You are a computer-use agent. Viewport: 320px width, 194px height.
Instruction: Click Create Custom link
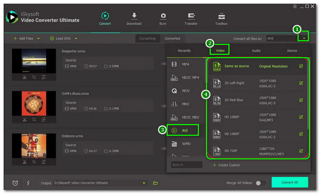(x=226, y=165)
